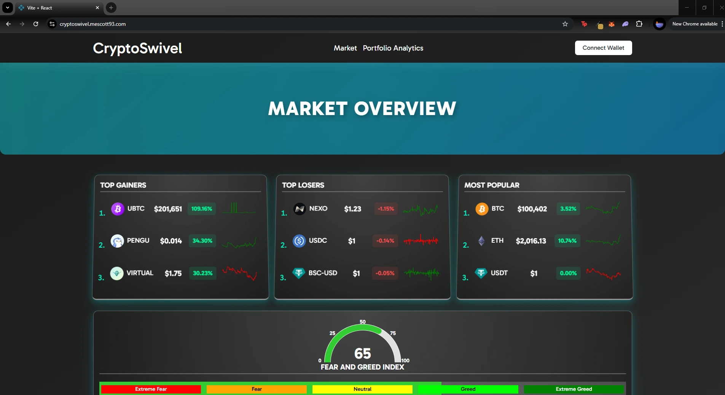This screenshot has height=395, width=725.
Task: Close the Vite + React tab
Action: coord(97,8)
